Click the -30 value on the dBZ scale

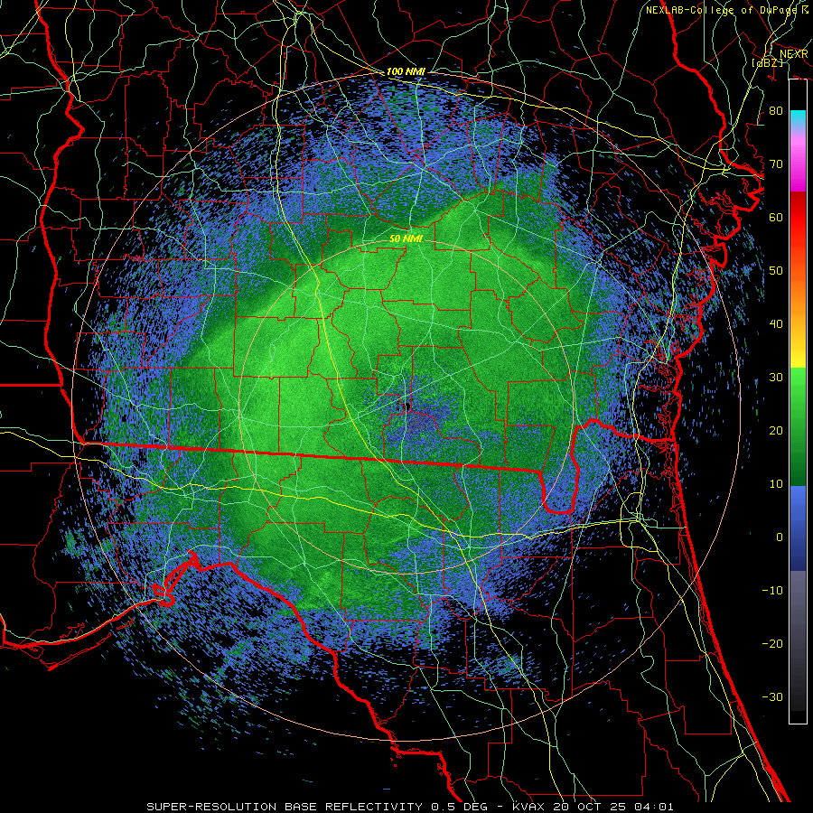pos(772,696)
